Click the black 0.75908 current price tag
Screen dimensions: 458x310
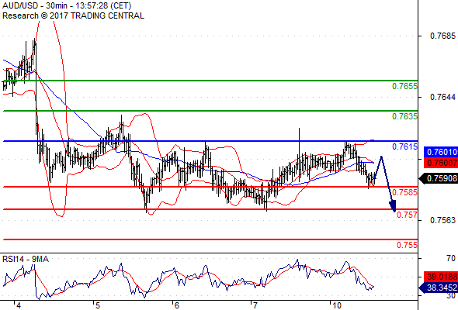pyautogui.click(x=439, y=178)
